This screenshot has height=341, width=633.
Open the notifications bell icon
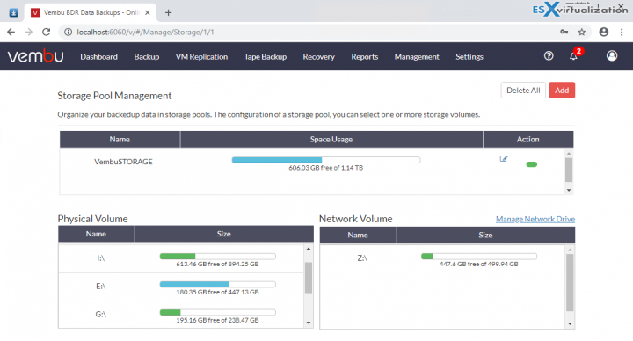(x=573, y=56)
